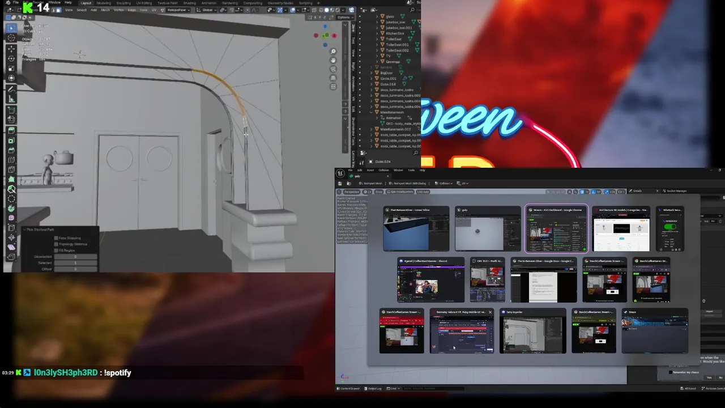The image size is (725, 408).
Task: Toggle the camera view gizmo icon
Action: (334, 69)
